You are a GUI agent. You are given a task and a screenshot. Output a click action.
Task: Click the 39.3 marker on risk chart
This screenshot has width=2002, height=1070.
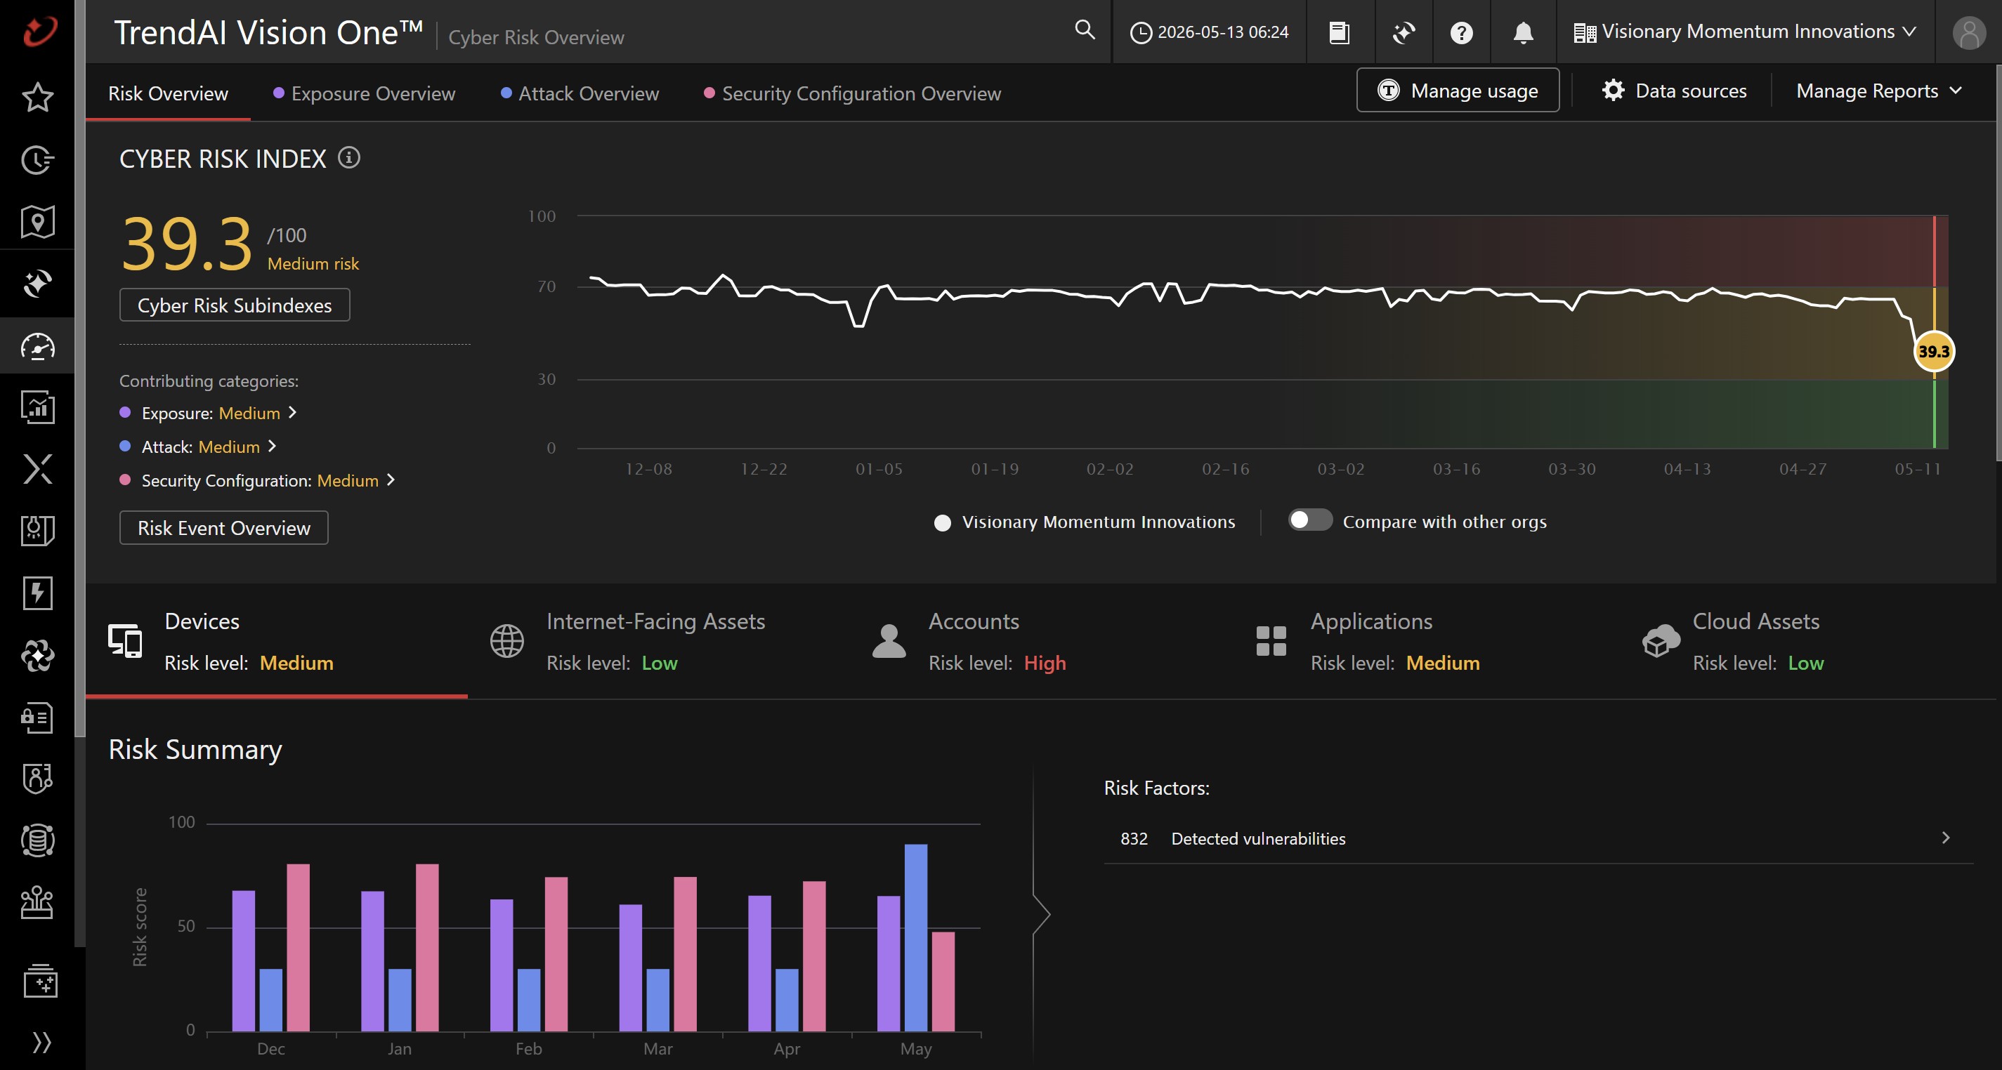pos(1934,351)
